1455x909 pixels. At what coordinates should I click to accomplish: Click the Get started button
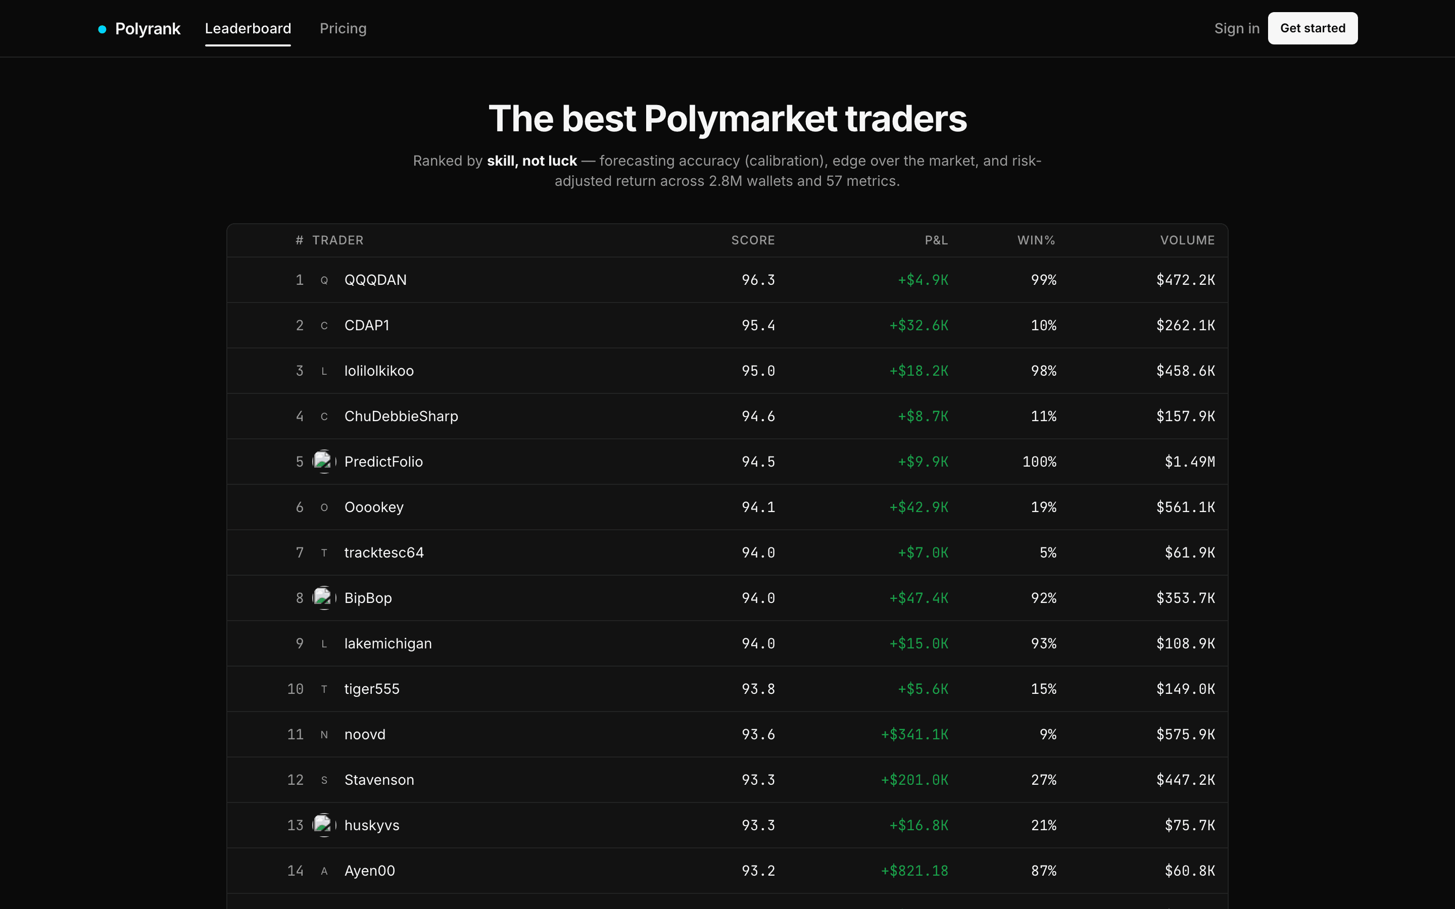[1313, 28]
